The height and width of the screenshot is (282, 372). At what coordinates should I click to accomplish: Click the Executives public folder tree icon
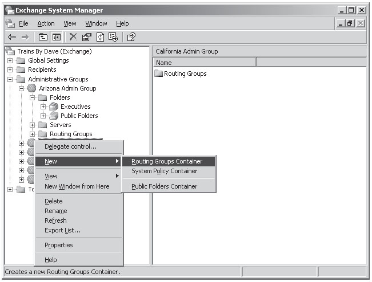54,107
